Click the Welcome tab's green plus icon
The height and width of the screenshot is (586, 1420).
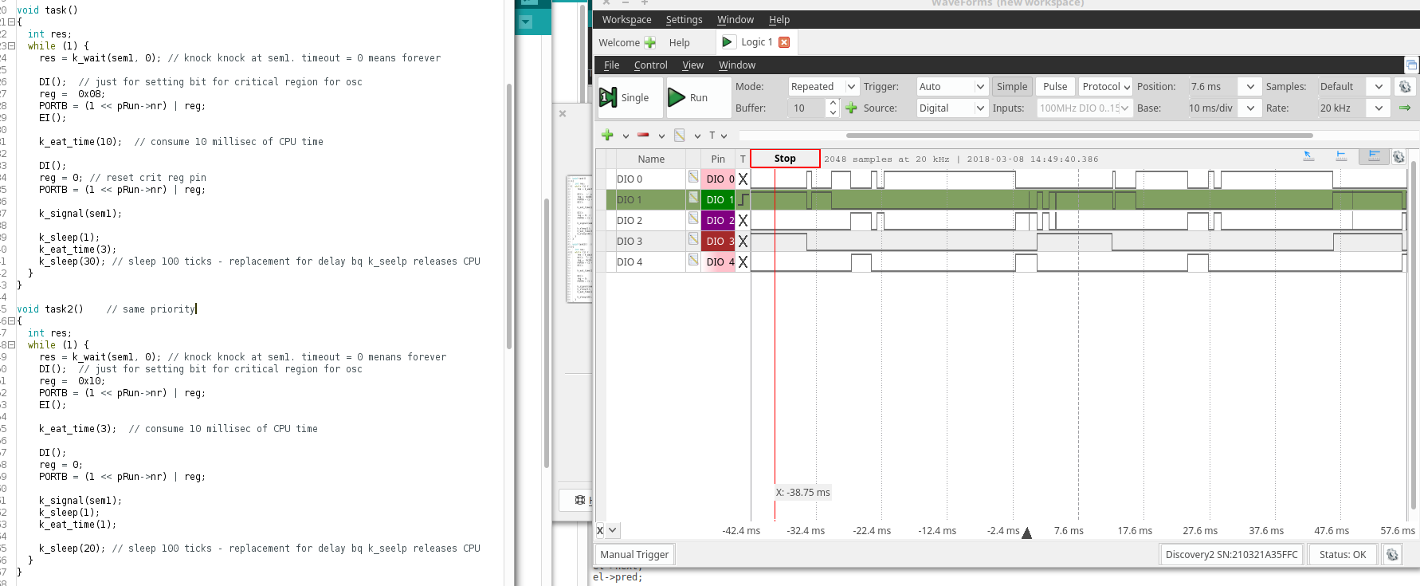pos(650,42)
